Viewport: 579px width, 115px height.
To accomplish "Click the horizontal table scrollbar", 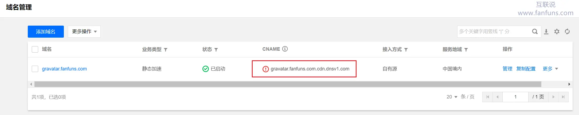I will [288, 84].
